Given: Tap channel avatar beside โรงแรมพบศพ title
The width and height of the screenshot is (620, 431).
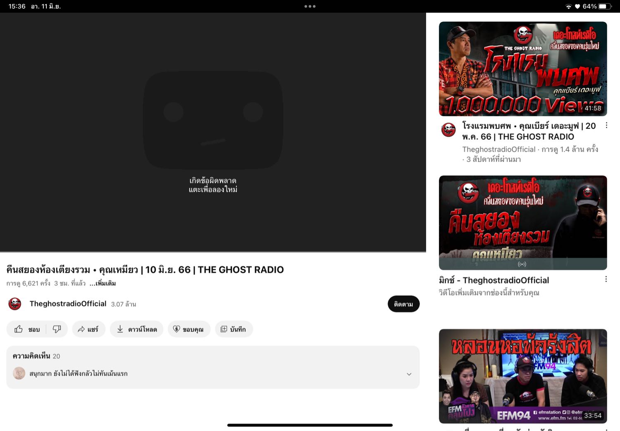Looking at the screenshot, I should click(448, 129).
